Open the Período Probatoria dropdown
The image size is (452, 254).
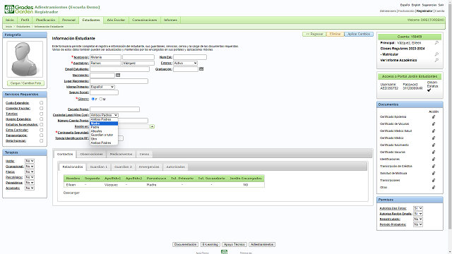pos(418,224)
